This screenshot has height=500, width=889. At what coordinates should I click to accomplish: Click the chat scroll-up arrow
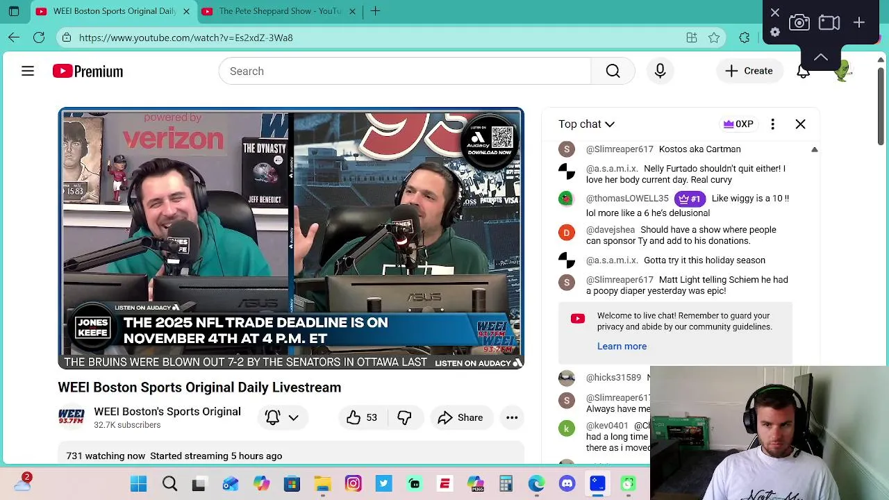(815, 149)
